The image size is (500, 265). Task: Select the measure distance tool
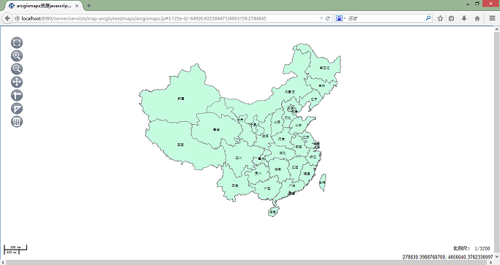click(17, 95)
